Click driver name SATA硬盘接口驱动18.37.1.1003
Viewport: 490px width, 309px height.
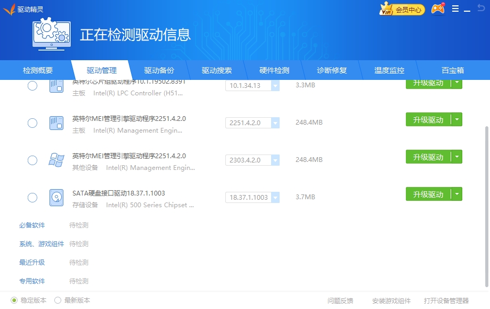119,193
